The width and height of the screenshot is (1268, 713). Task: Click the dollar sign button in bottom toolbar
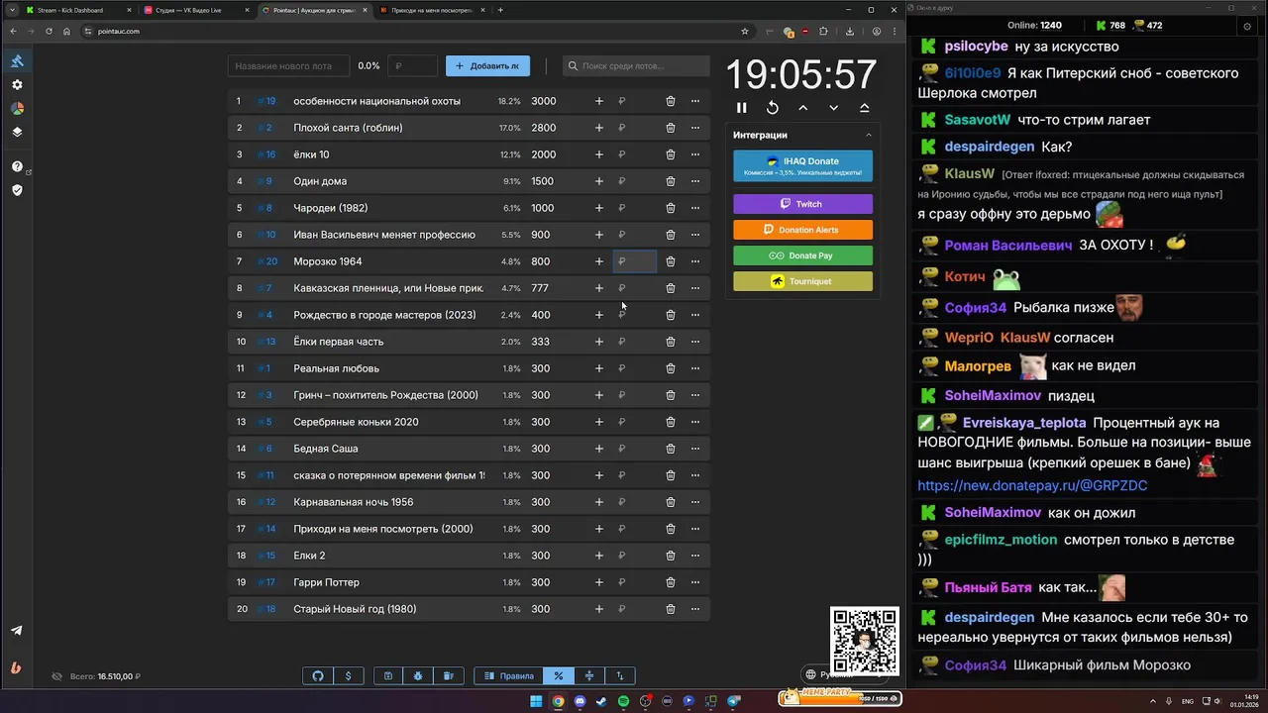pos(348,676)
